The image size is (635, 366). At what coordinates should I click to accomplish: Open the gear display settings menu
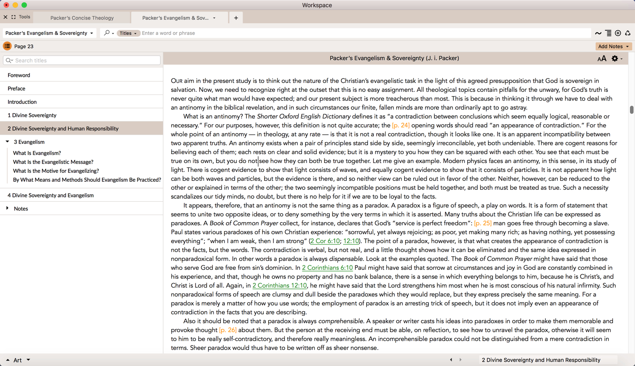(616, 59)
